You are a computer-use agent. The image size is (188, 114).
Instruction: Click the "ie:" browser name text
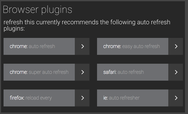(106, 98)
